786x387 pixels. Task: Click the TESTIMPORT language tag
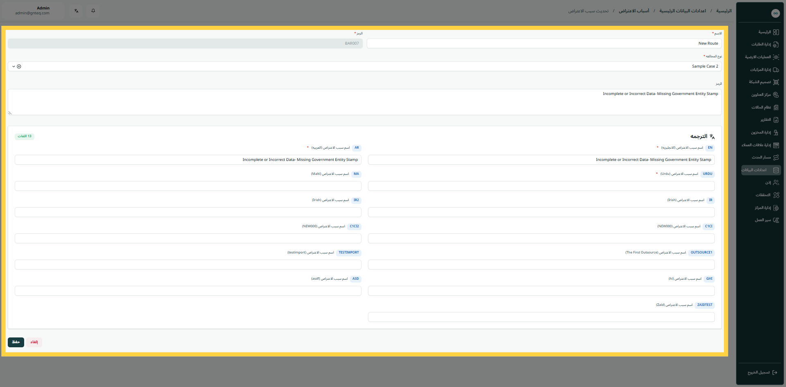349,253
